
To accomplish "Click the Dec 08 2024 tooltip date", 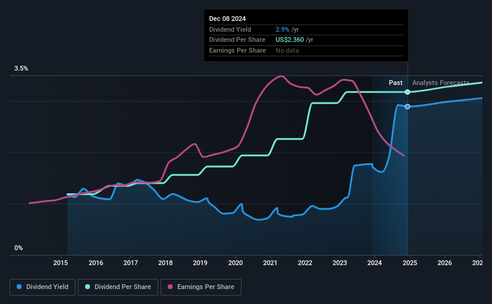I will click(228, 19).
